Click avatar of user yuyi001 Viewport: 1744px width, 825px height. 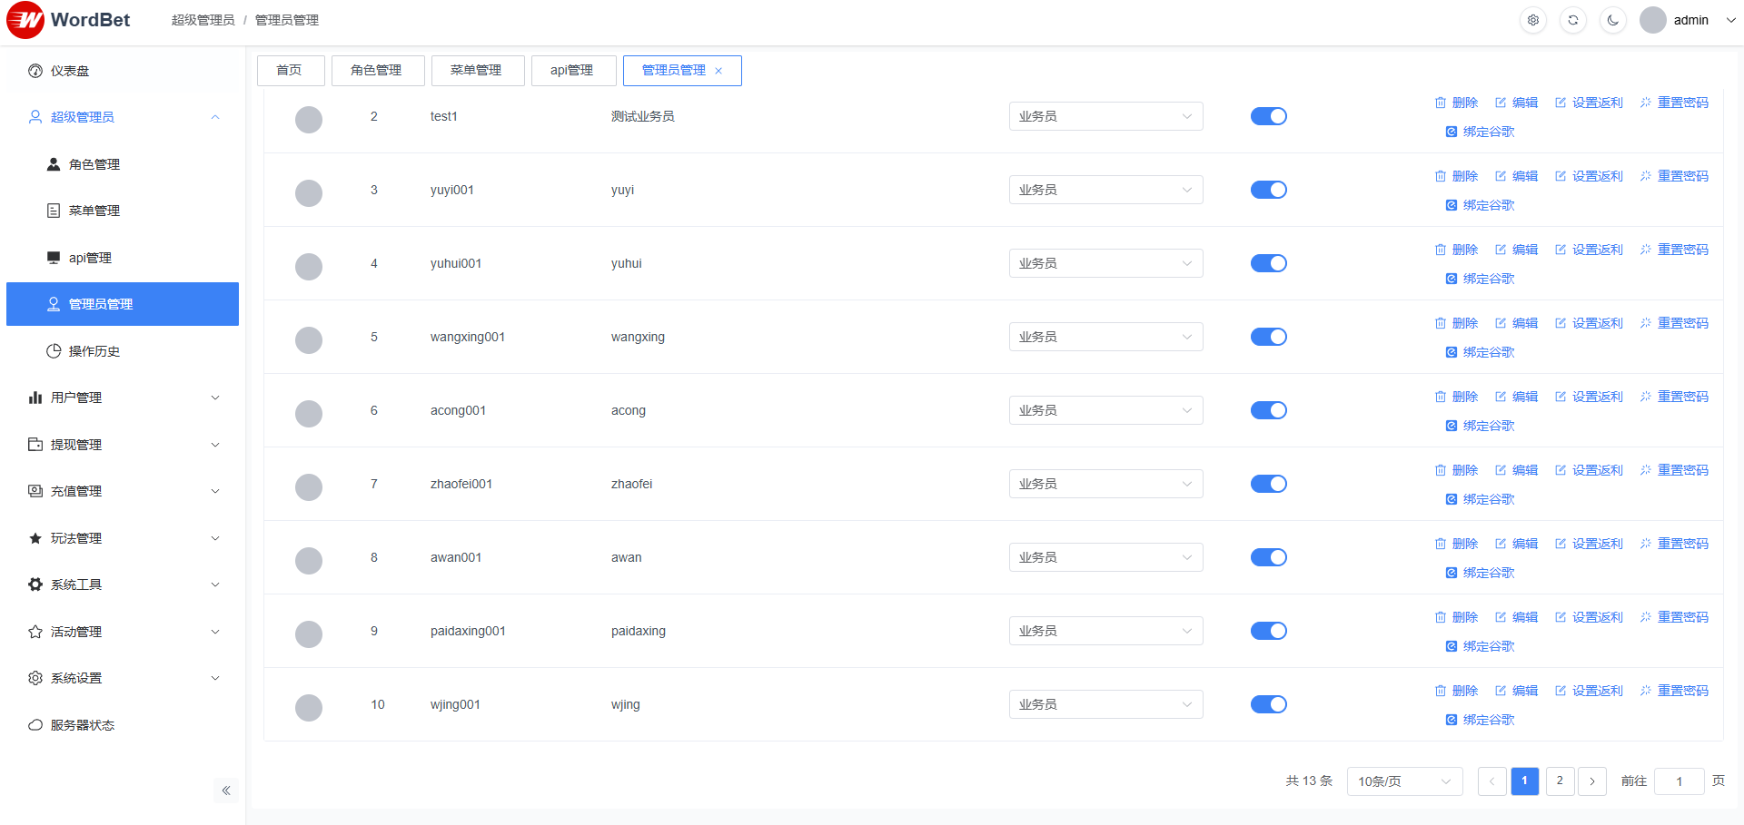309,193
